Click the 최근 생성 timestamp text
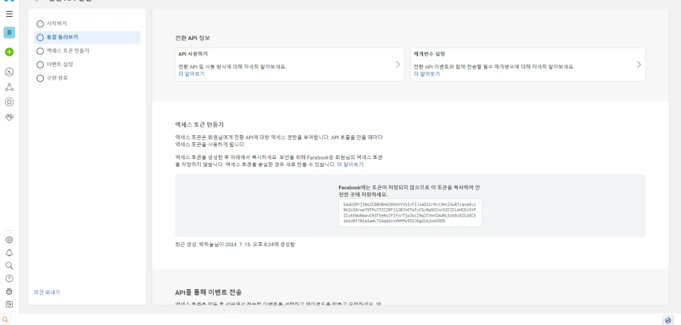Image resolution: width=681 pixels, height=325 pixels. coord(235,244)
